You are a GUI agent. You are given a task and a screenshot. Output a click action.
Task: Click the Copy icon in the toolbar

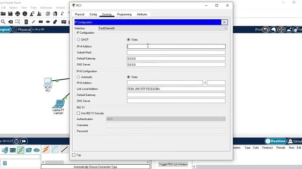click(48, 14)
